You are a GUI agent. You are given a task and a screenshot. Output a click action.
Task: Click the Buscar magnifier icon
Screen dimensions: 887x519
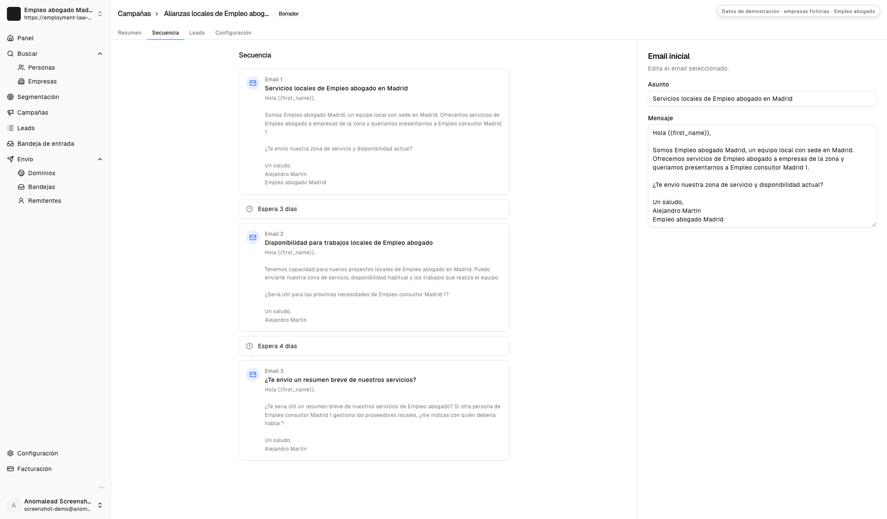(10, 54)
